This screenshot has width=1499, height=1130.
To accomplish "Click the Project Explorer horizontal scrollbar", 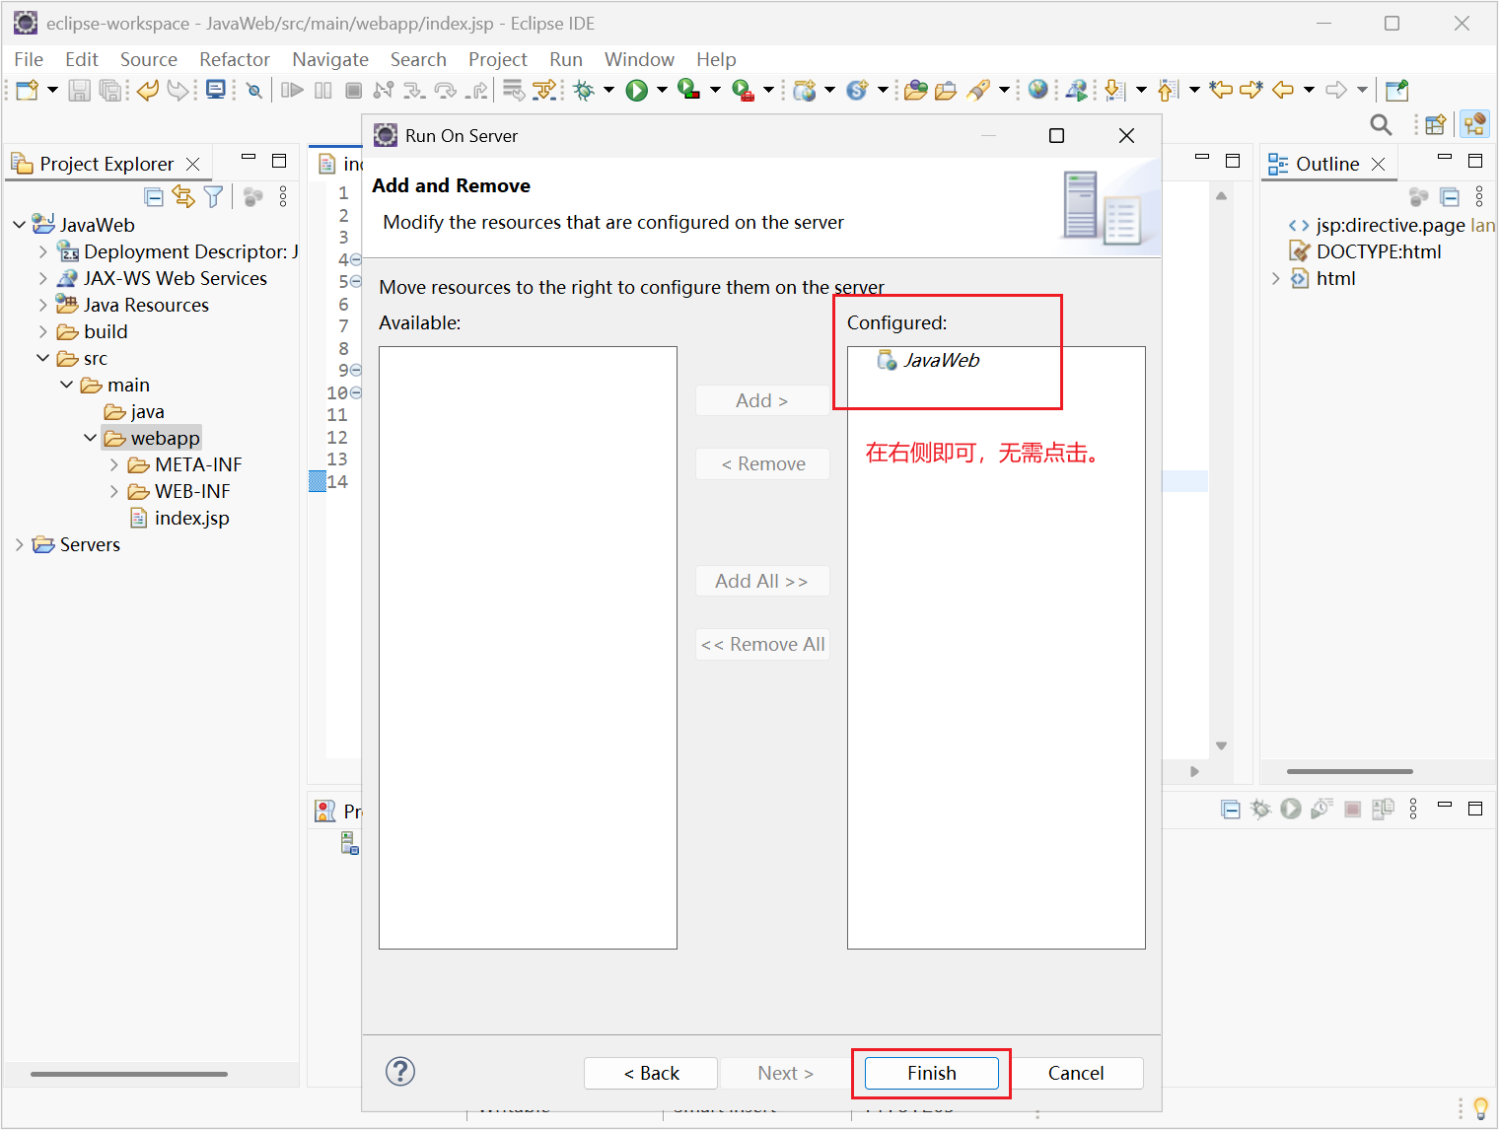I will [x=129, y=1074].
